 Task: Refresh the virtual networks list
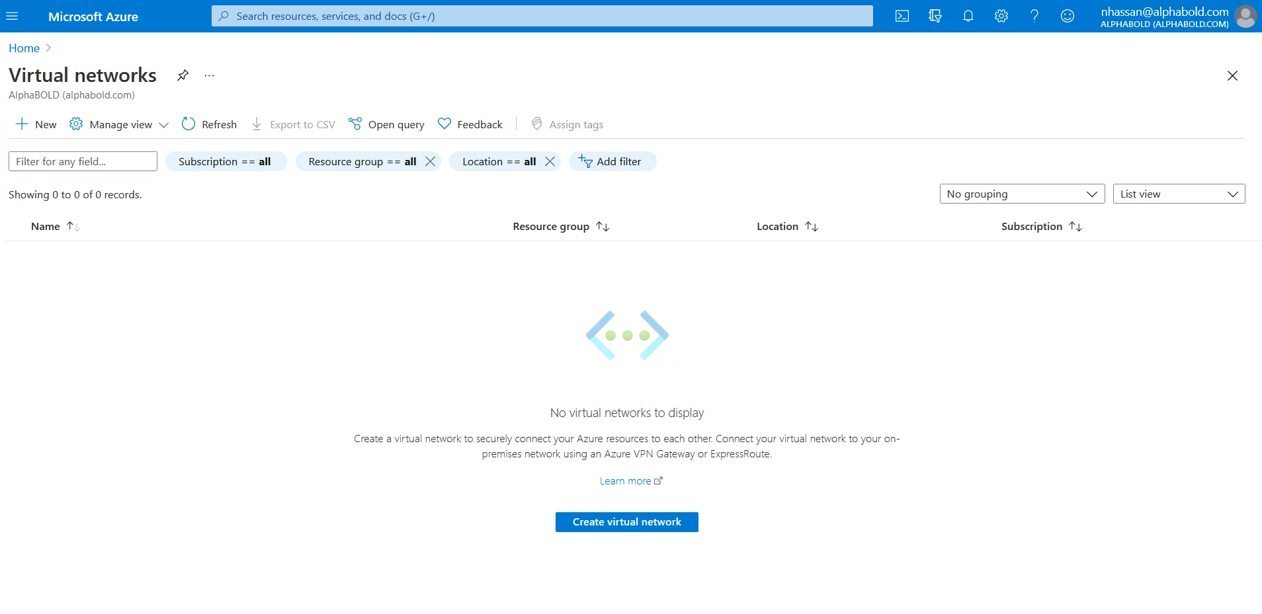click(x=209, y=124)
